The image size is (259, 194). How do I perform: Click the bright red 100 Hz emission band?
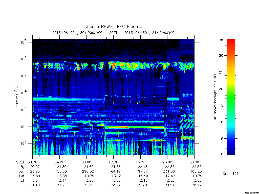click(x=122, y=127)
